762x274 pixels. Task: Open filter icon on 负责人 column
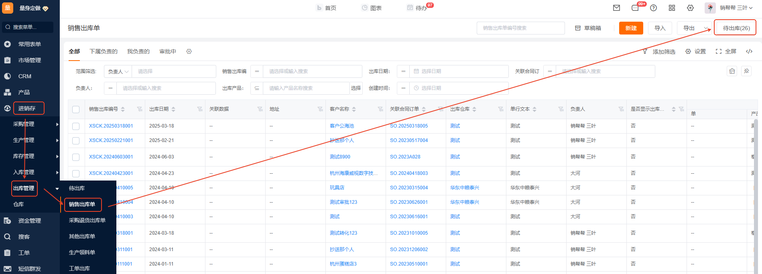[621, 109]
